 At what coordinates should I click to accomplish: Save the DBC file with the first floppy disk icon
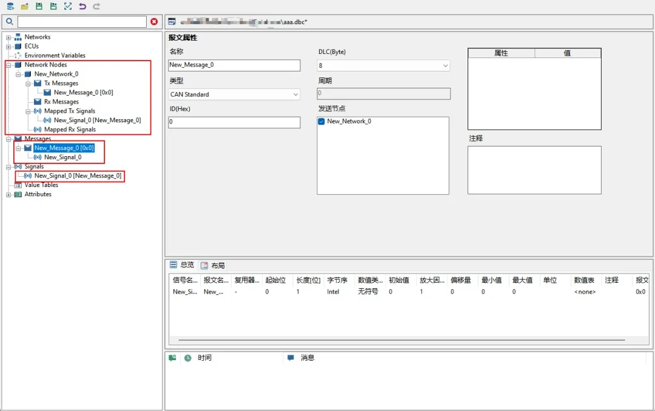tap(39, 7)
